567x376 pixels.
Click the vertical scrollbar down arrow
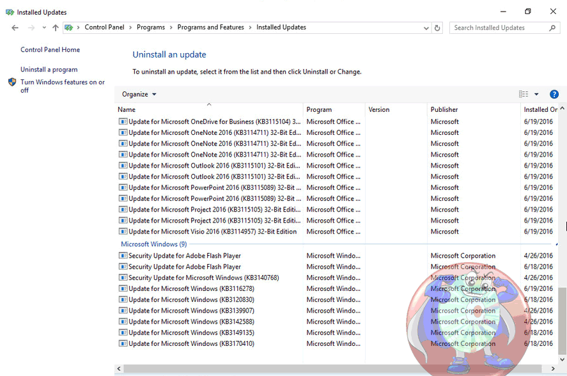(562, 359)
